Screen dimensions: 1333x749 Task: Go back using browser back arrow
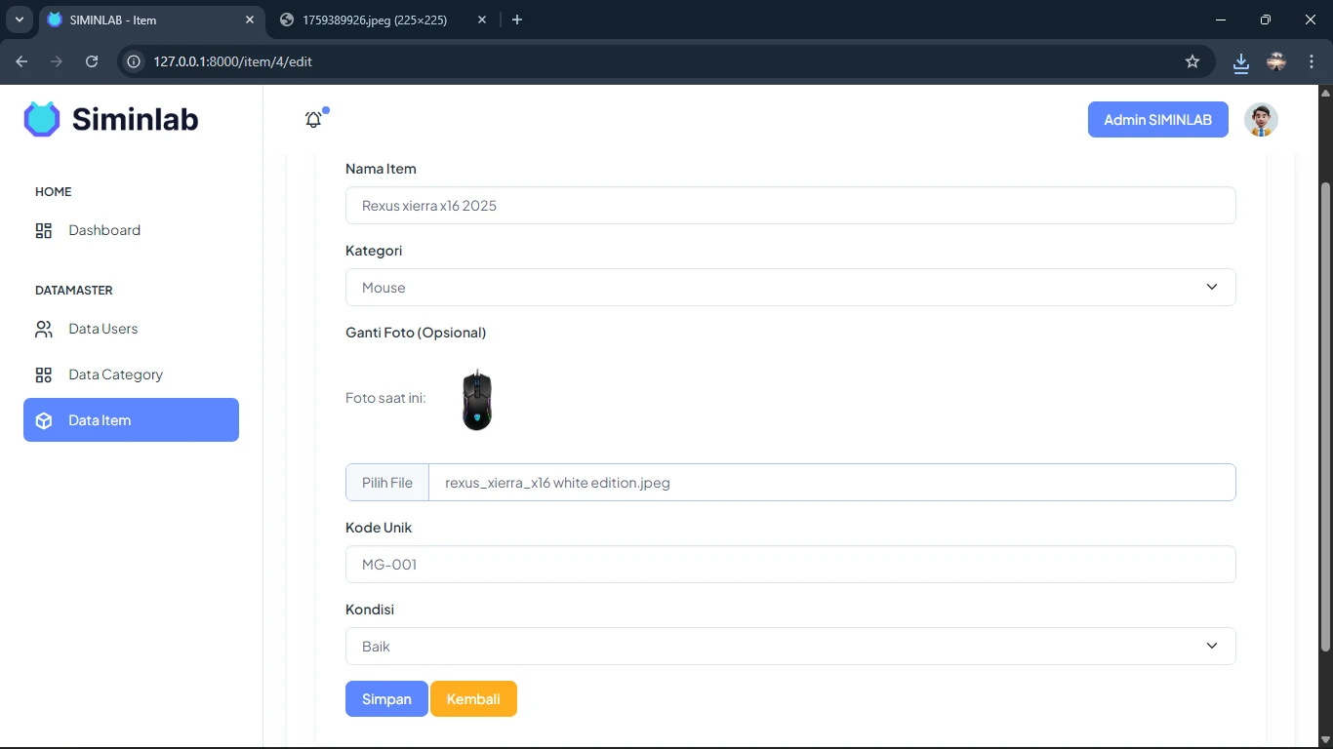tap(22, 61)
